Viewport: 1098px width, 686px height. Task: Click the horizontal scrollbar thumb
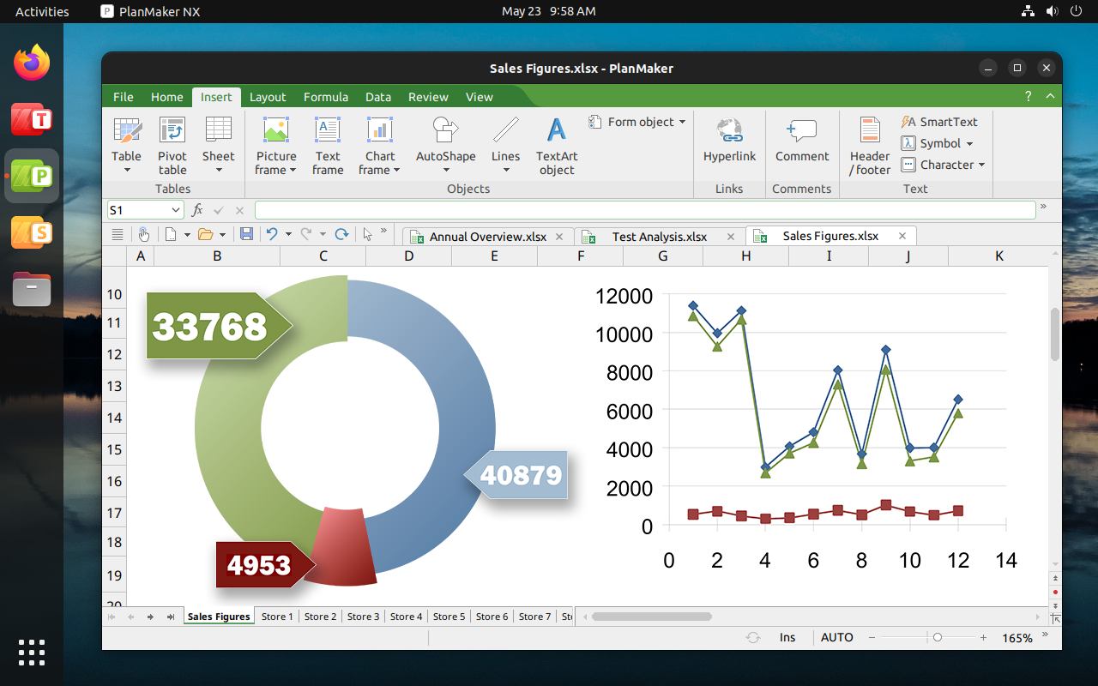(652, 617)
